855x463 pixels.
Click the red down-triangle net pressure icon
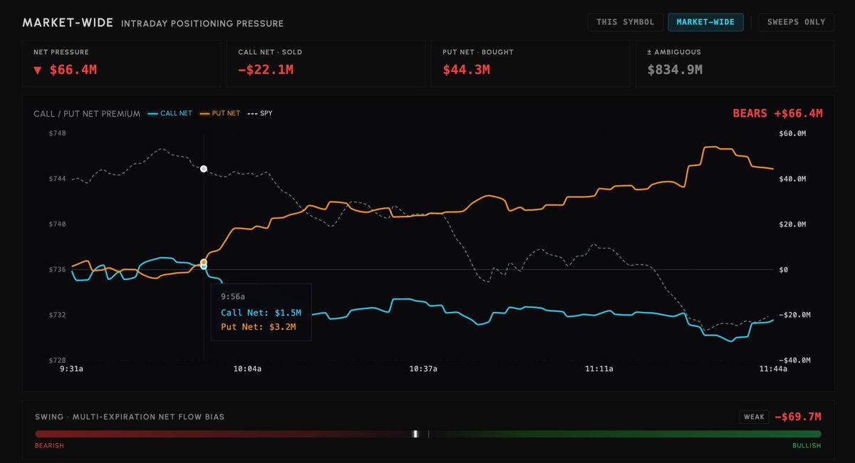(x=38, y=70)
